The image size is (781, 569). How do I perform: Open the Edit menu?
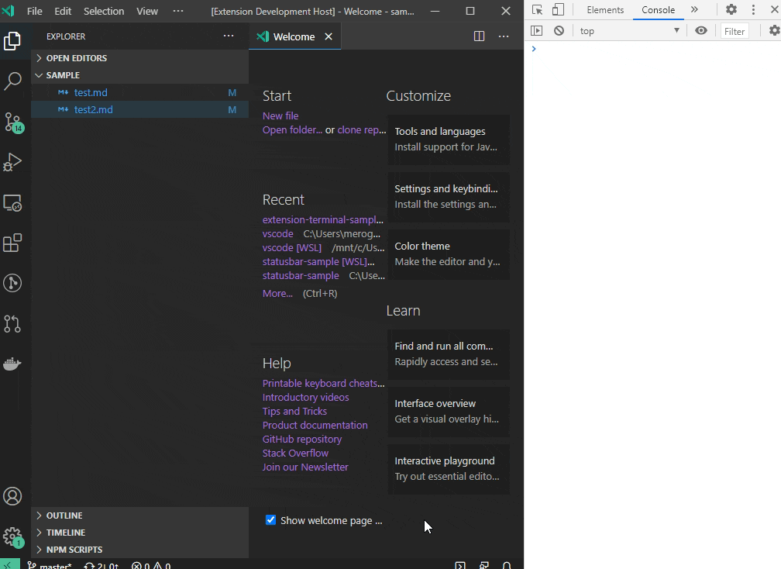pos(63,11)
